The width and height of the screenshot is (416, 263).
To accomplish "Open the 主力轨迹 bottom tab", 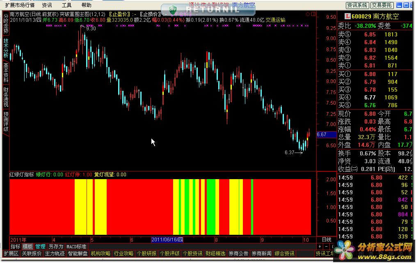I will point(55,254).
